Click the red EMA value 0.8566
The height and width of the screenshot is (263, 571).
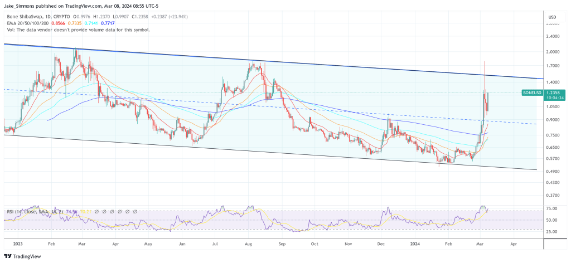click(59, 23)
